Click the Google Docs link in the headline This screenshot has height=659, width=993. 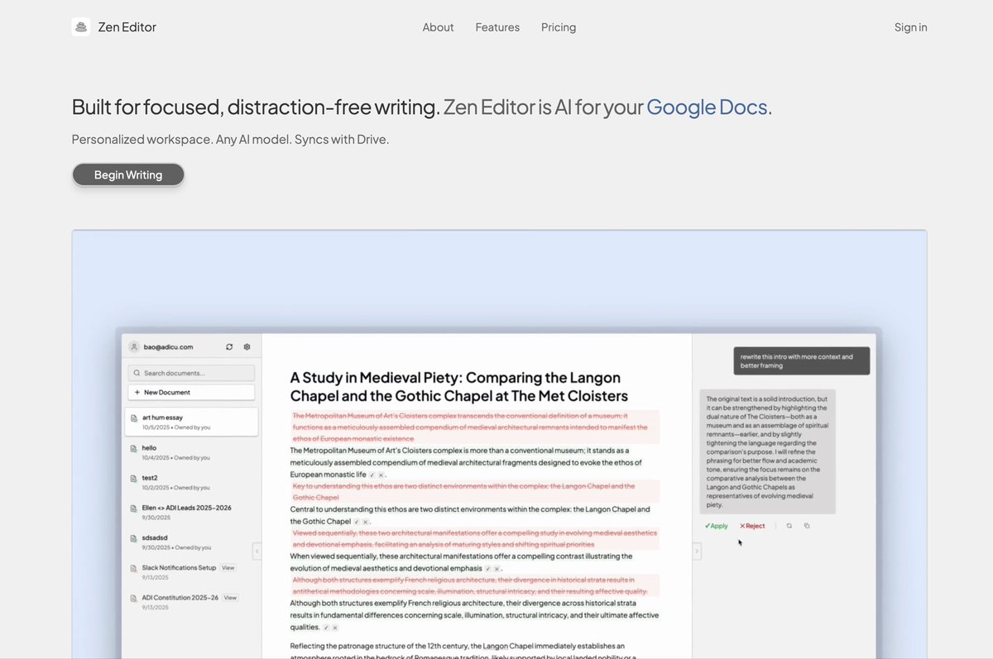706,107
